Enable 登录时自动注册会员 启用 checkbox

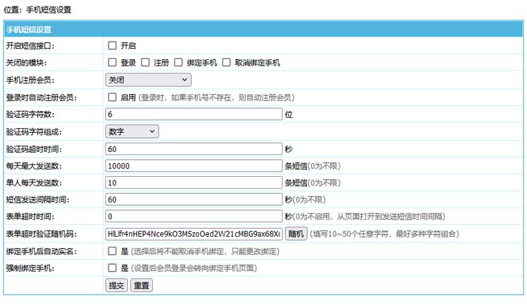click(x=113, y=97)
